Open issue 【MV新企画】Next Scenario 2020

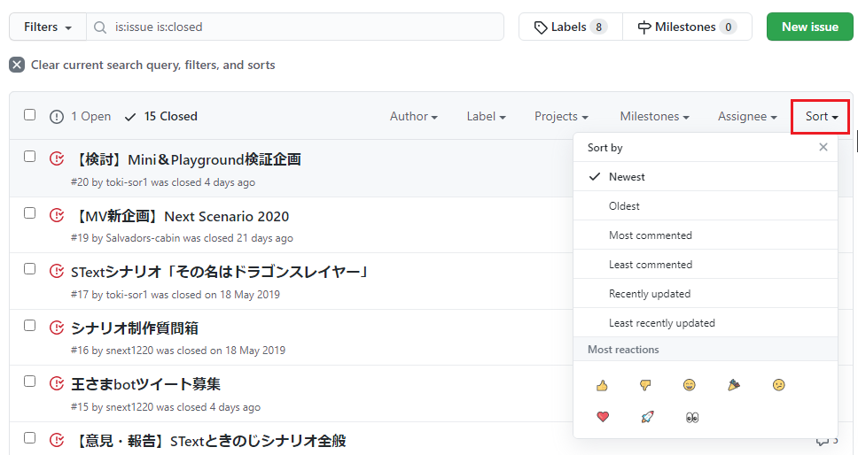180,216
